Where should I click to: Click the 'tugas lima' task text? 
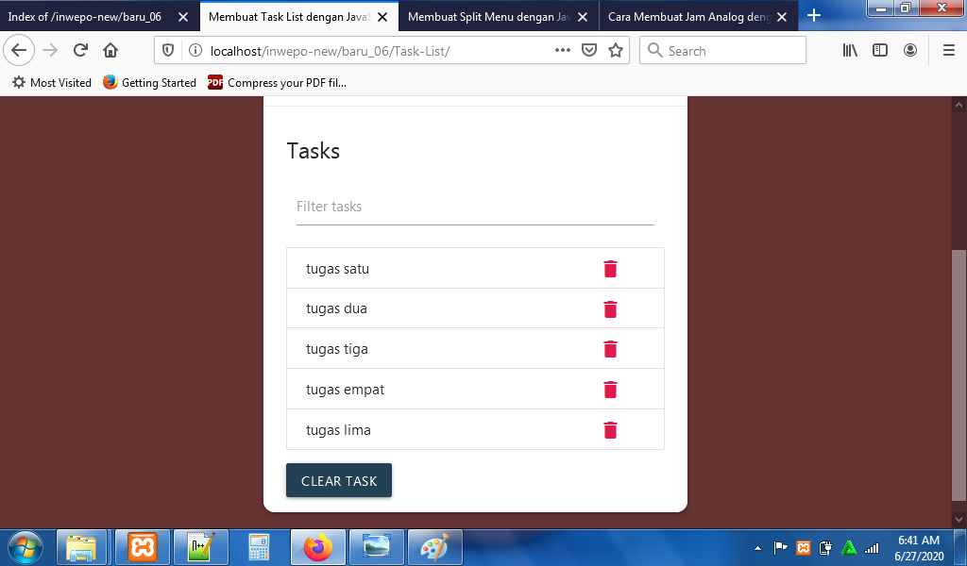point(338,430)
